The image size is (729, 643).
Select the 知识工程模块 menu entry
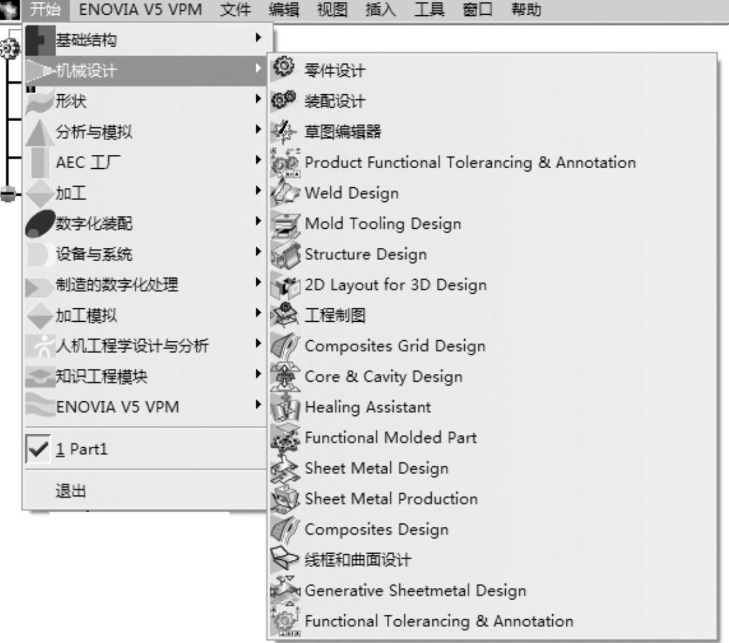pos(145,376)
